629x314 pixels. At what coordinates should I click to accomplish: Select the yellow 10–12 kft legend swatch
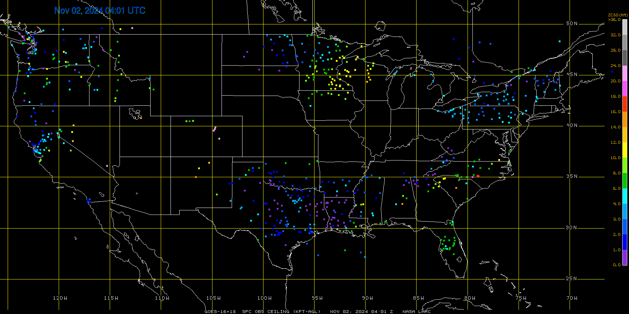click(625, 150)
